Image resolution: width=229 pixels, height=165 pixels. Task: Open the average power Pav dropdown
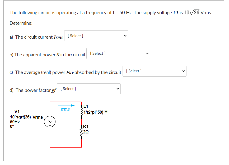coord(154,71)
